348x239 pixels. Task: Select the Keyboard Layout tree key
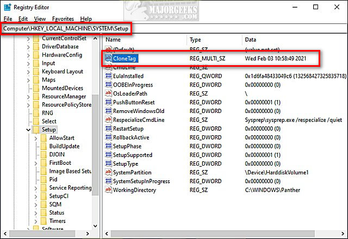point(63,72)
